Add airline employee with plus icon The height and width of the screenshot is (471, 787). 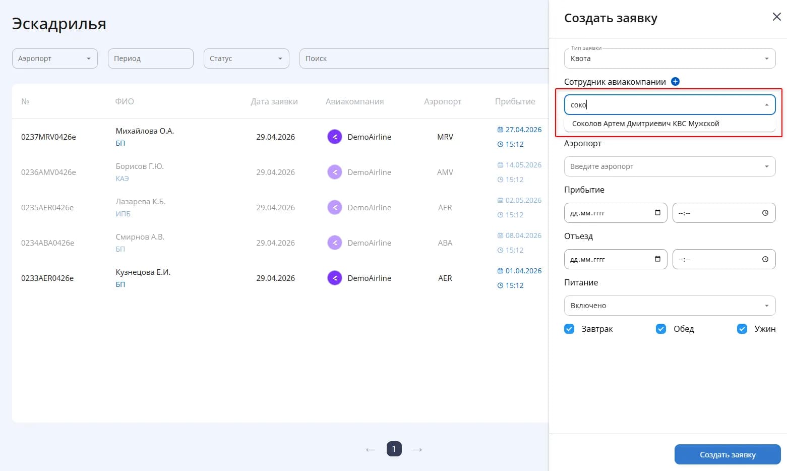(x=675, y=82)
